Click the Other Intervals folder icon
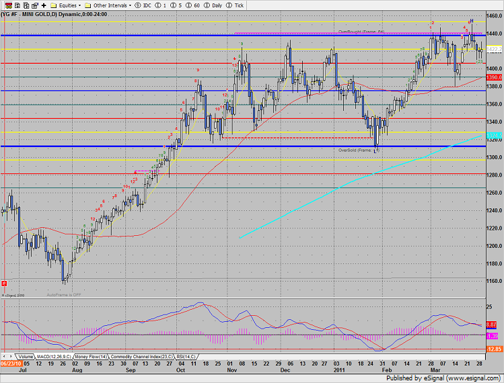Viewport: 504px width, 383px height. (87, 5)
